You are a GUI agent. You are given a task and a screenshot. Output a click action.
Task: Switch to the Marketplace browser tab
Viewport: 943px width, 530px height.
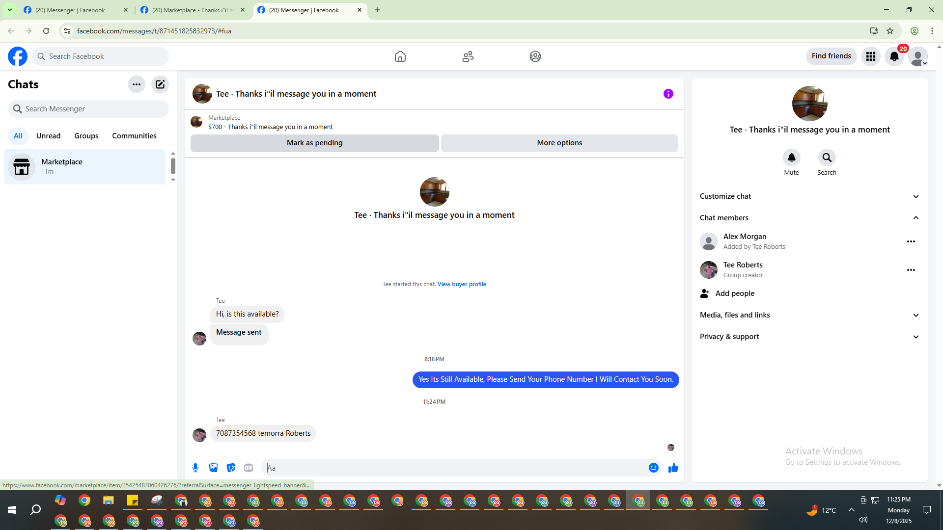(x=193, y=10)
